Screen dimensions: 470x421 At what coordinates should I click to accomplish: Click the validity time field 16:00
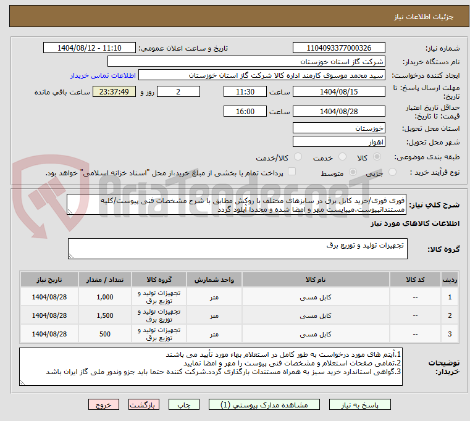245,112
